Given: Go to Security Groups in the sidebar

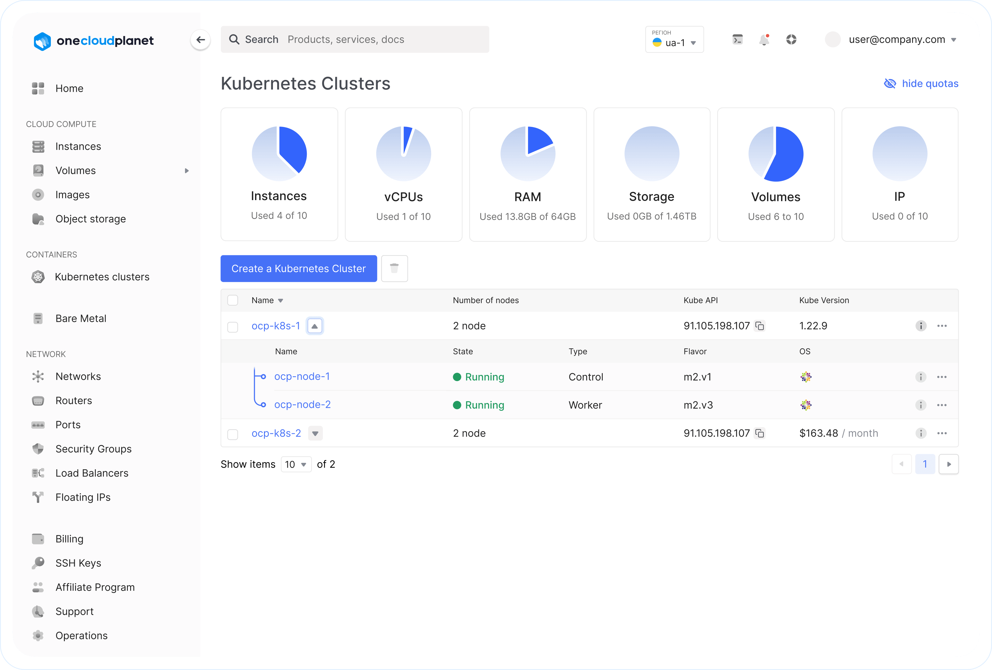Looking at the screenshot, I should [x=93, y=449].
